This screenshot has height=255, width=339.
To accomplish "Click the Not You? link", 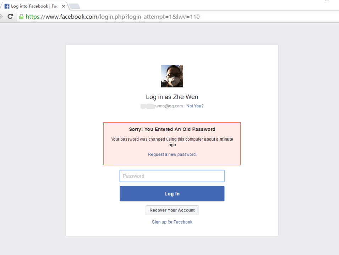I will (x=195, y=106).
